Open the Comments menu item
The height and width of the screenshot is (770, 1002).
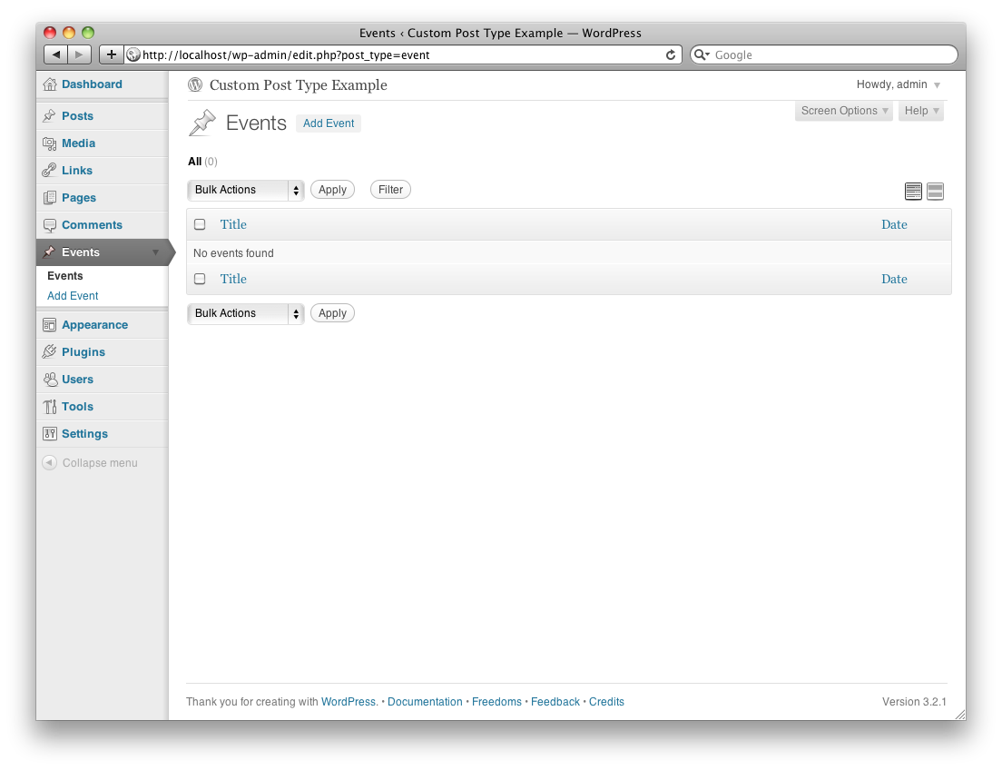pyautogui.click(x=92, y=225)
